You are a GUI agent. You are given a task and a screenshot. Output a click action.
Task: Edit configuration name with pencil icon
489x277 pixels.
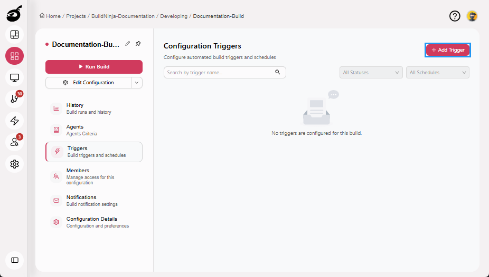pyautogui.click(x=128, y=44)
